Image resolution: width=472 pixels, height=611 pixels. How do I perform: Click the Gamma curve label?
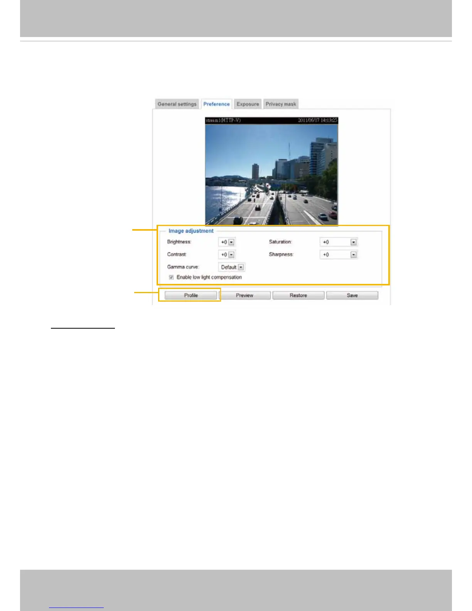point(183,267)
